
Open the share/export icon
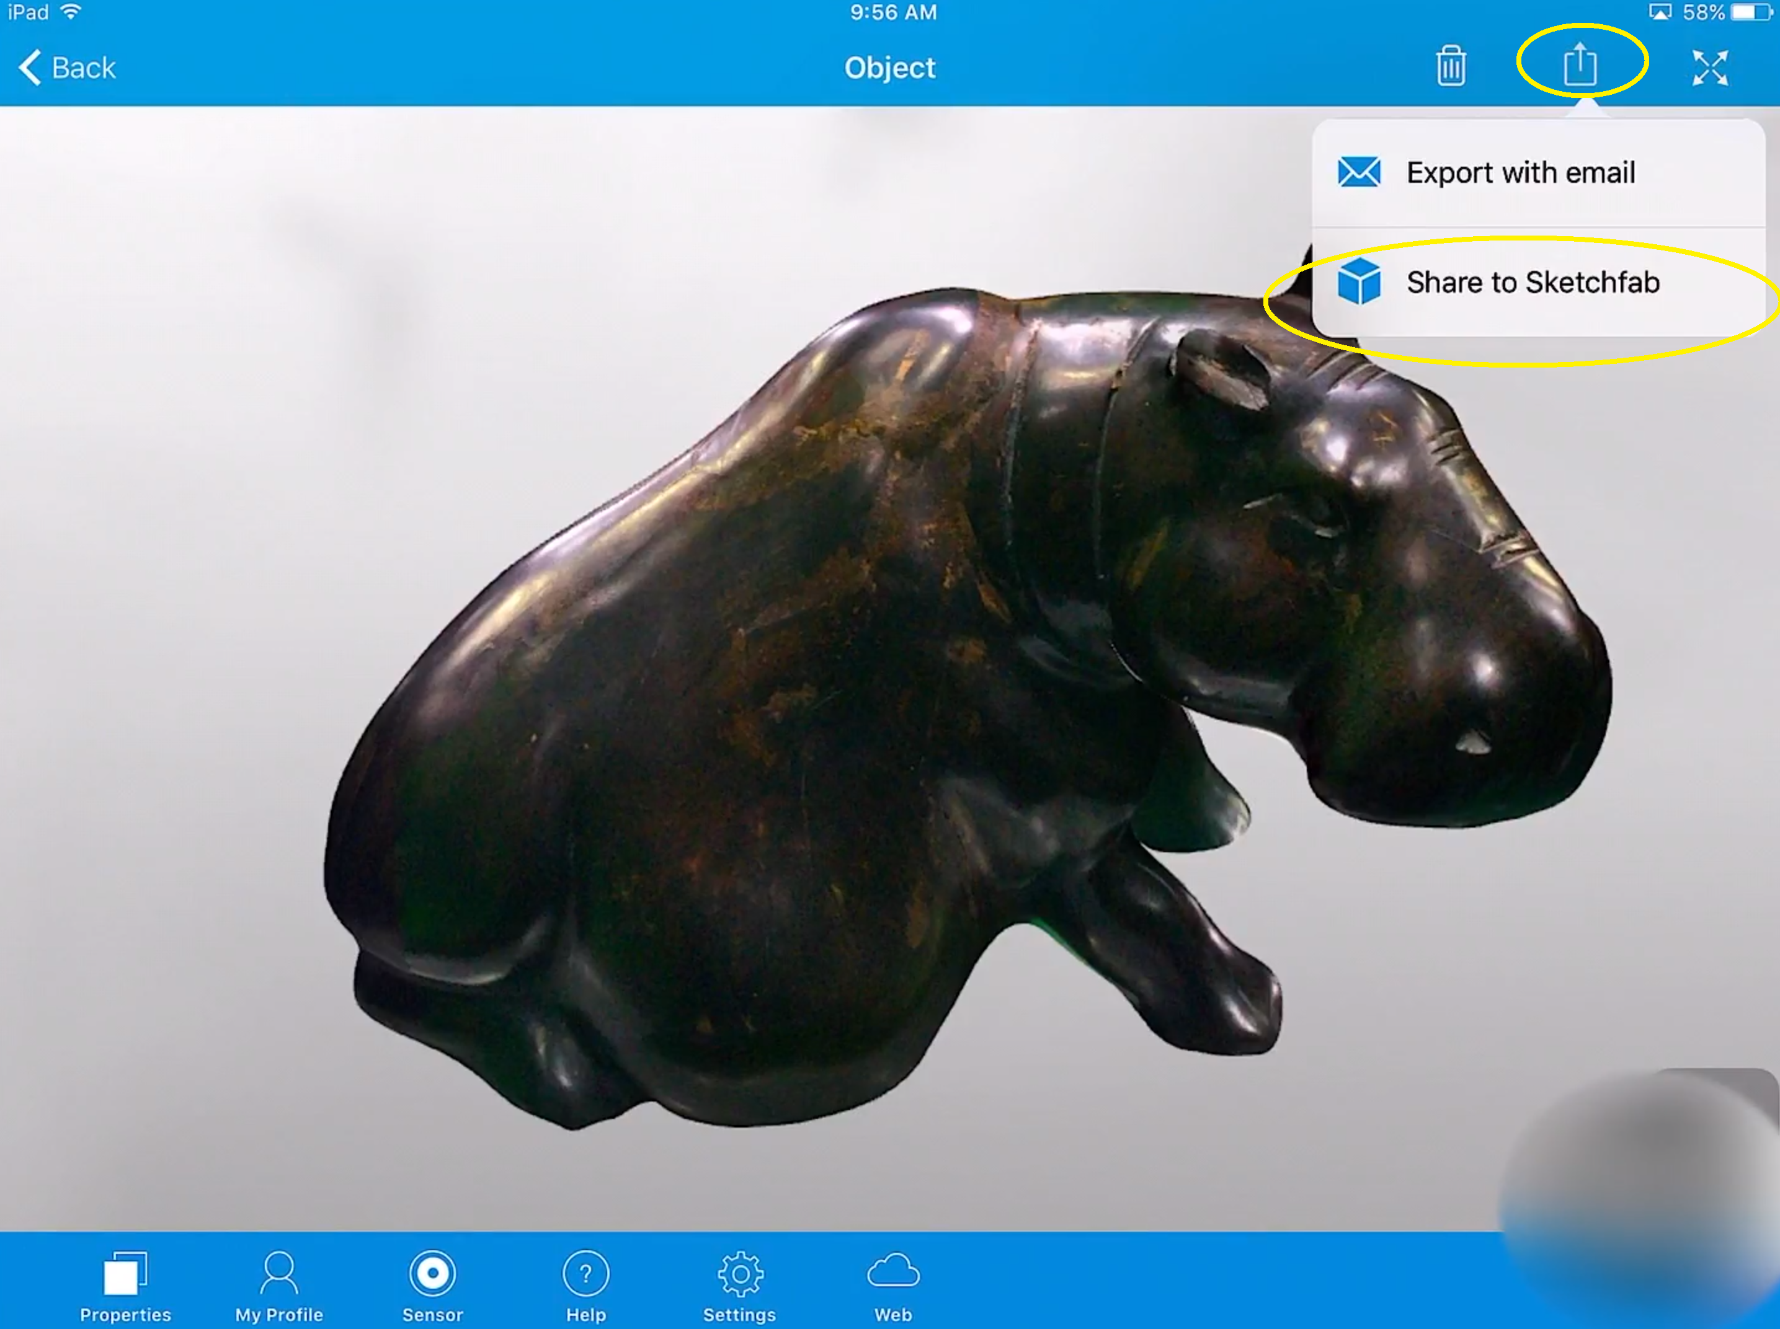click(x=1580, y=64)
